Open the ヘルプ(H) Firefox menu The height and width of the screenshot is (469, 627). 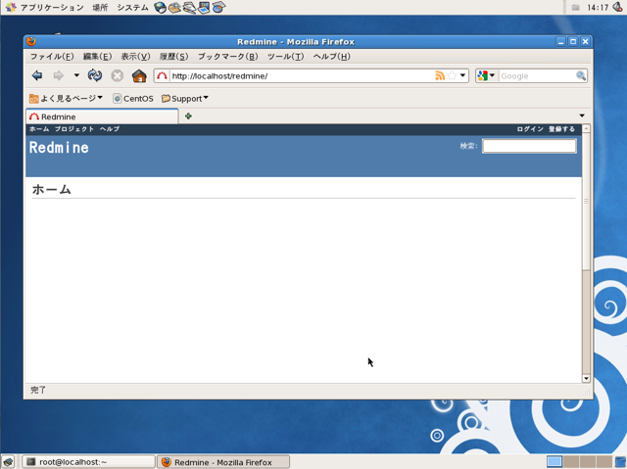332,57
